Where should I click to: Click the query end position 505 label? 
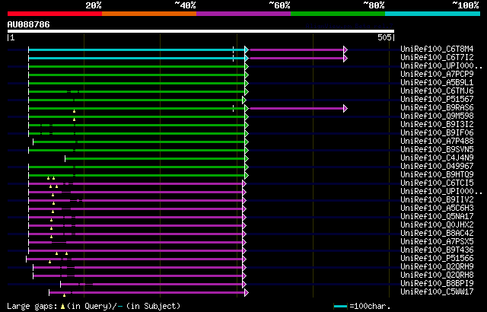[x=384, y=37]
